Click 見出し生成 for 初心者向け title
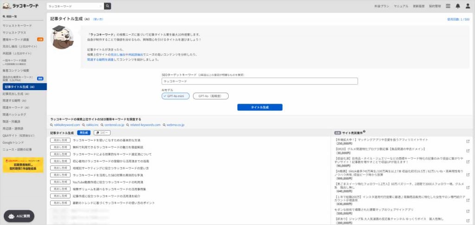This screenshot has height=225, width=475. 60,161
